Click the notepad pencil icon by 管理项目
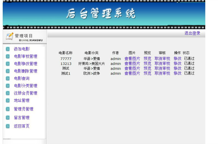218x144 pixels. tap(10, 36)
